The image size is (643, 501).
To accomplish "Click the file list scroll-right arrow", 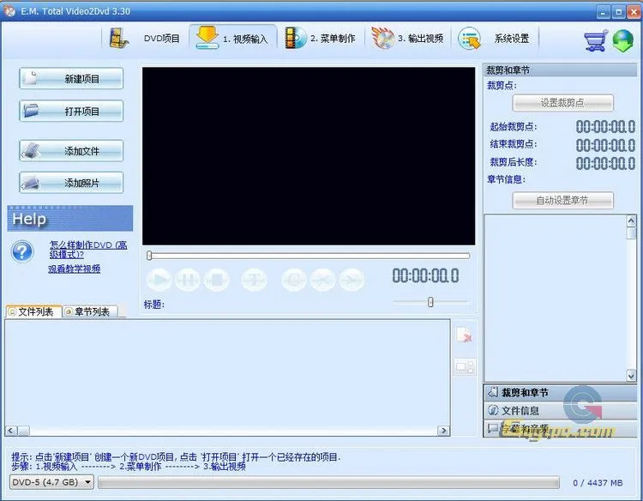I will point(443,431).
